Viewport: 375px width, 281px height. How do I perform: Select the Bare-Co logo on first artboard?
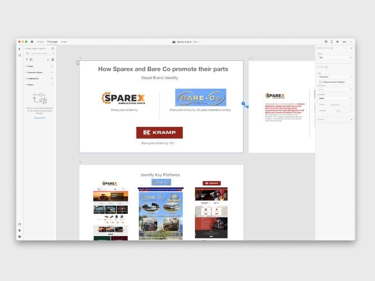point(201,97)
